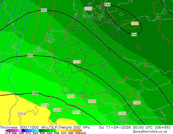Image resolution: width=173 pixels, height=134 pixels.
Task: Select the map title 'Thickness 500/1000 hPa/SLP/Height 500 hPa'
Action: coord(45,127)
